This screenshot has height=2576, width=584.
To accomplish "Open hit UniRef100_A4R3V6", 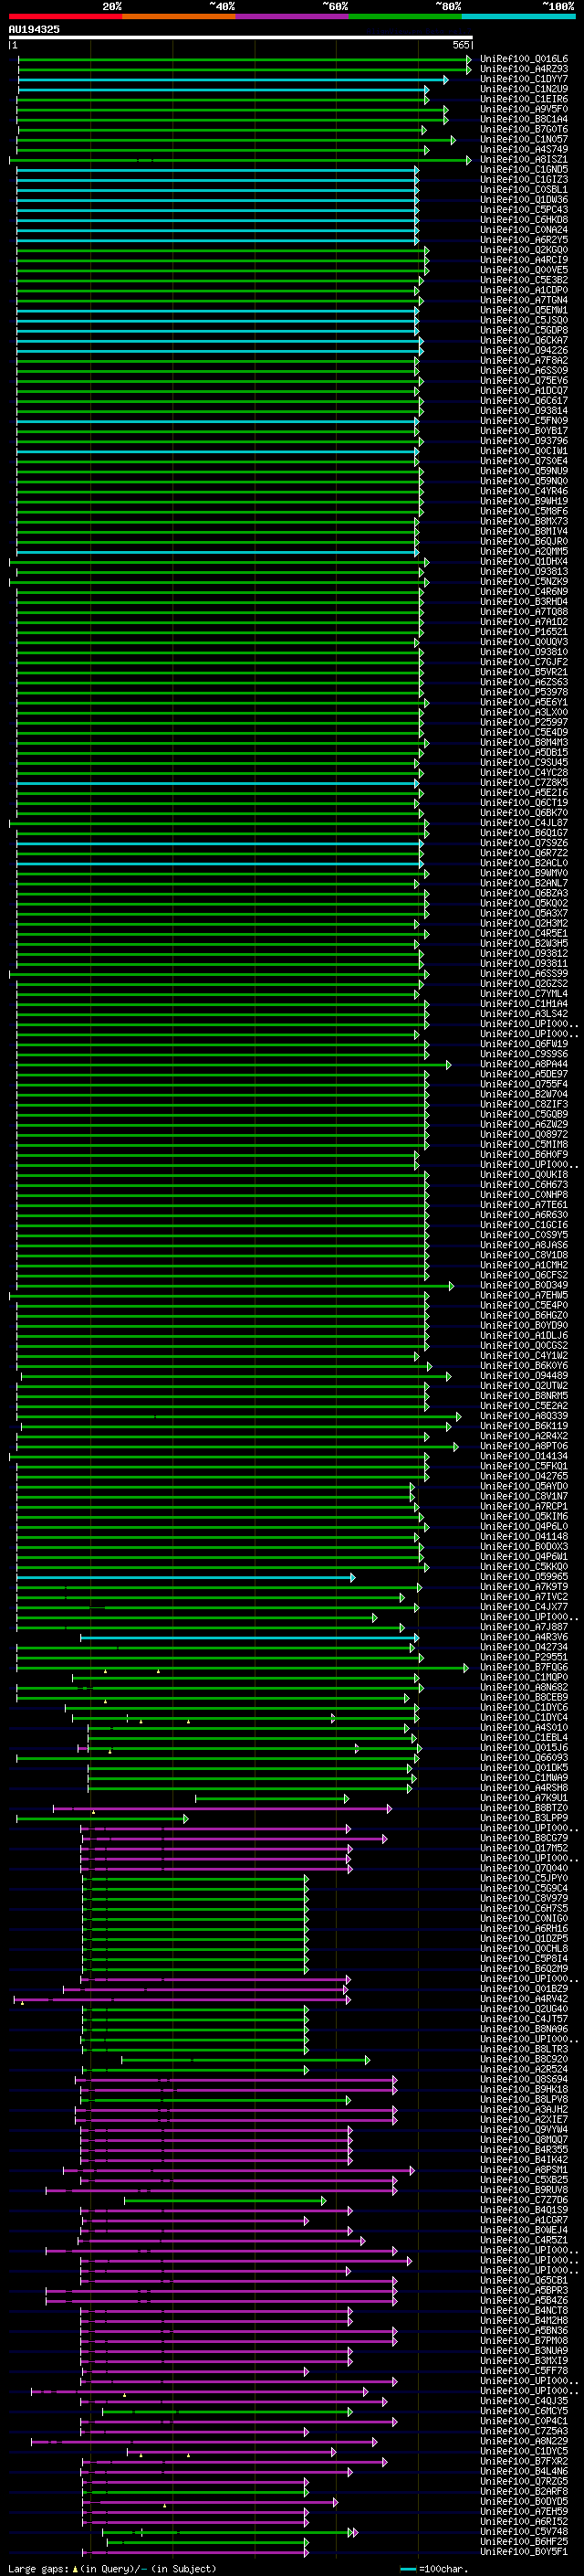I will (x=524, y=1637).
